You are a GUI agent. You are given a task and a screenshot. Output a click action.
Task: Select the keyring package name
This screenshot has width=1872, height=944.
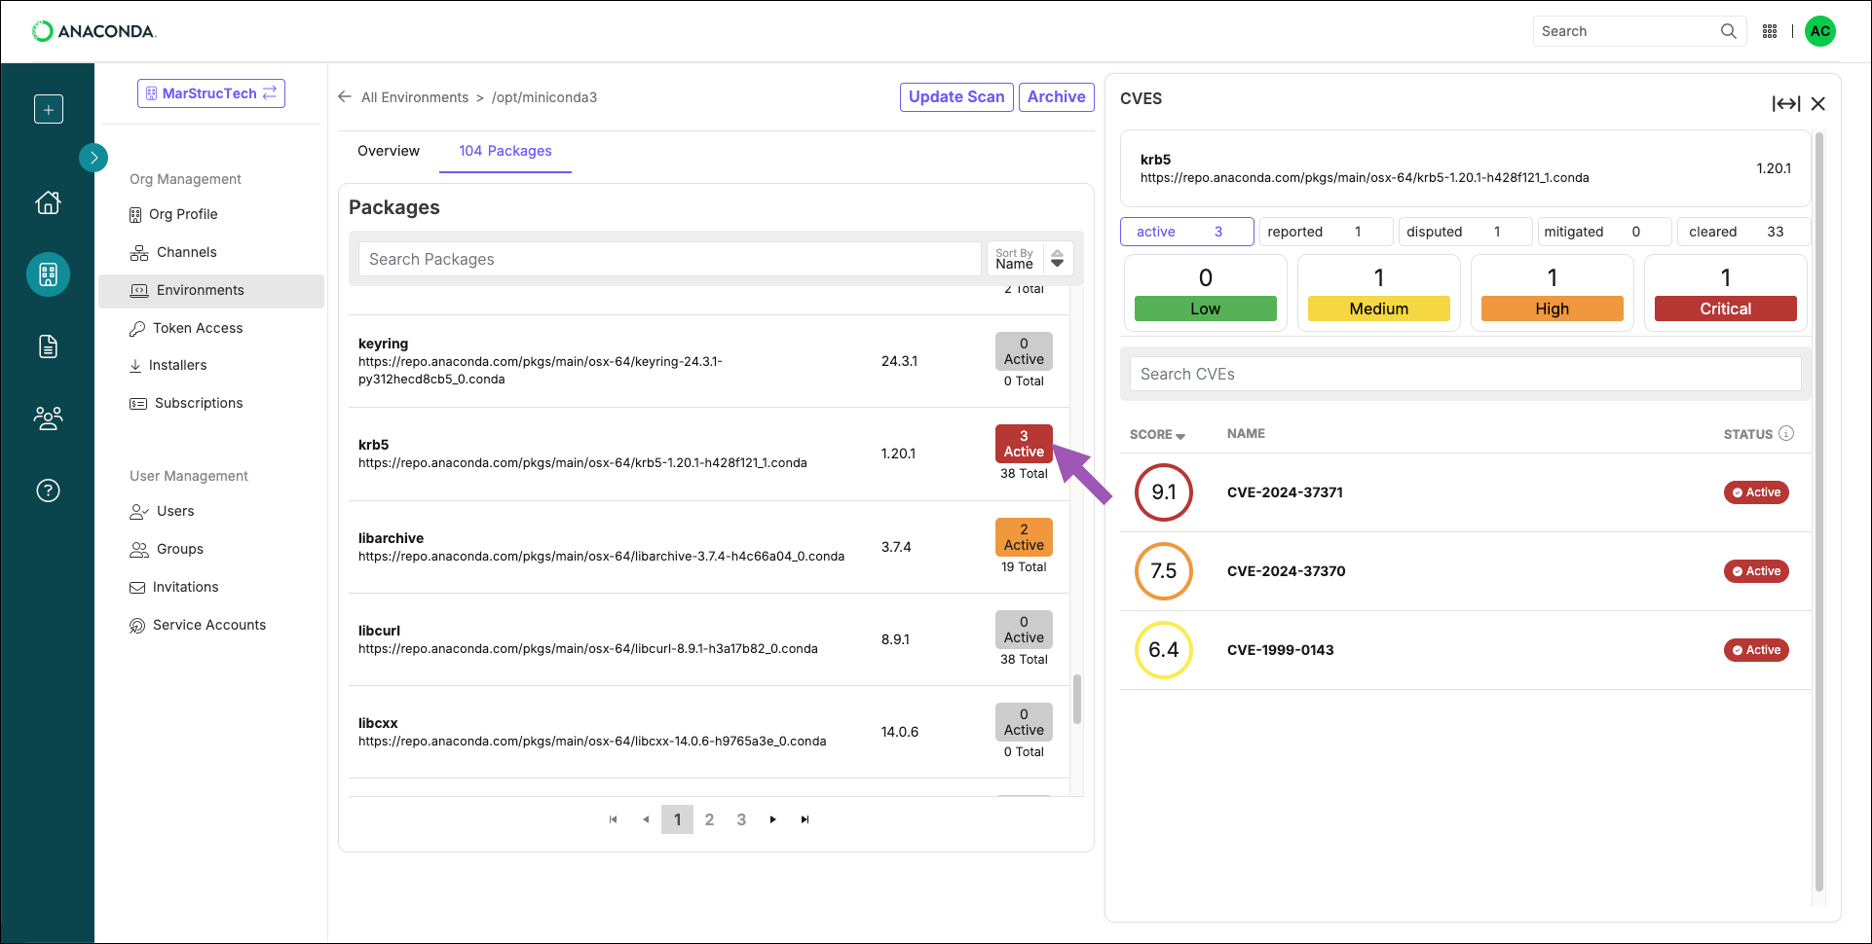(383, 344)
